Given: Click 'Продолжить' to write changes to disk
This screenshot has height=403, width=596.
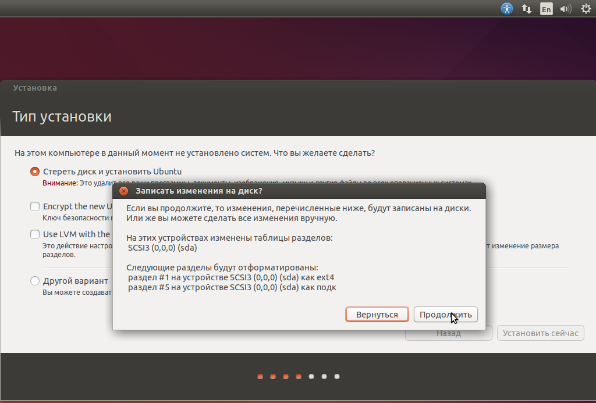Looking at the screenshot, I should (445, 315).
